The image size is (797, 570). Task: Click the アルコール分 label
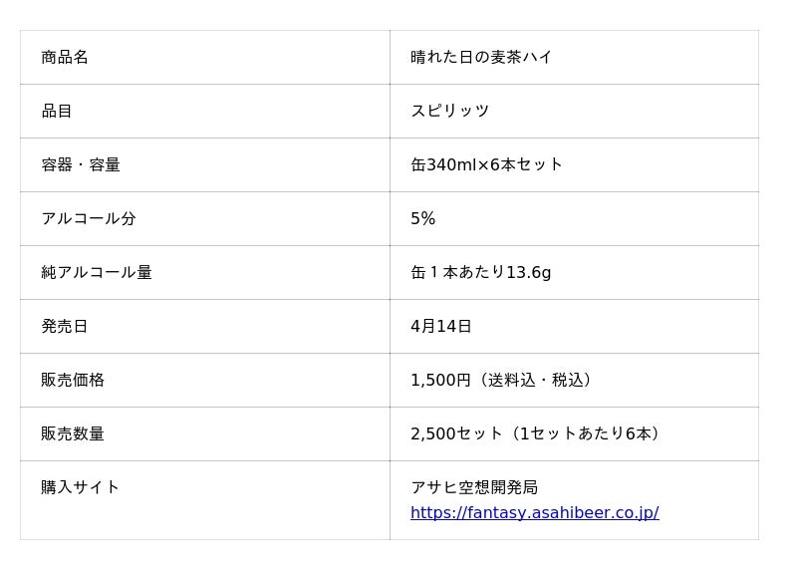click(x=89, y=219)
